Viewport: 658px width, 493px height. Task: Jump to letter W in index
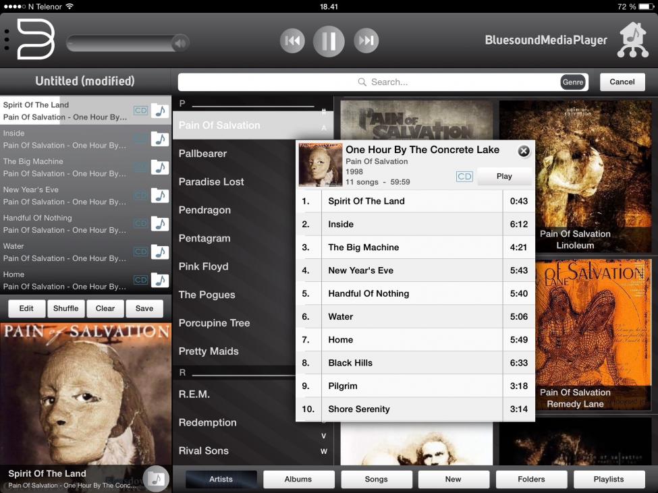323,451
